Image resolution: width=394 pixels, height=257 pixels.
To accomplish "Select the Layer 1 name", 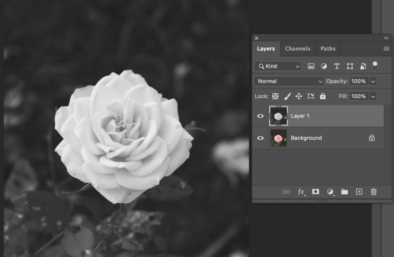I will coord(300,116).
